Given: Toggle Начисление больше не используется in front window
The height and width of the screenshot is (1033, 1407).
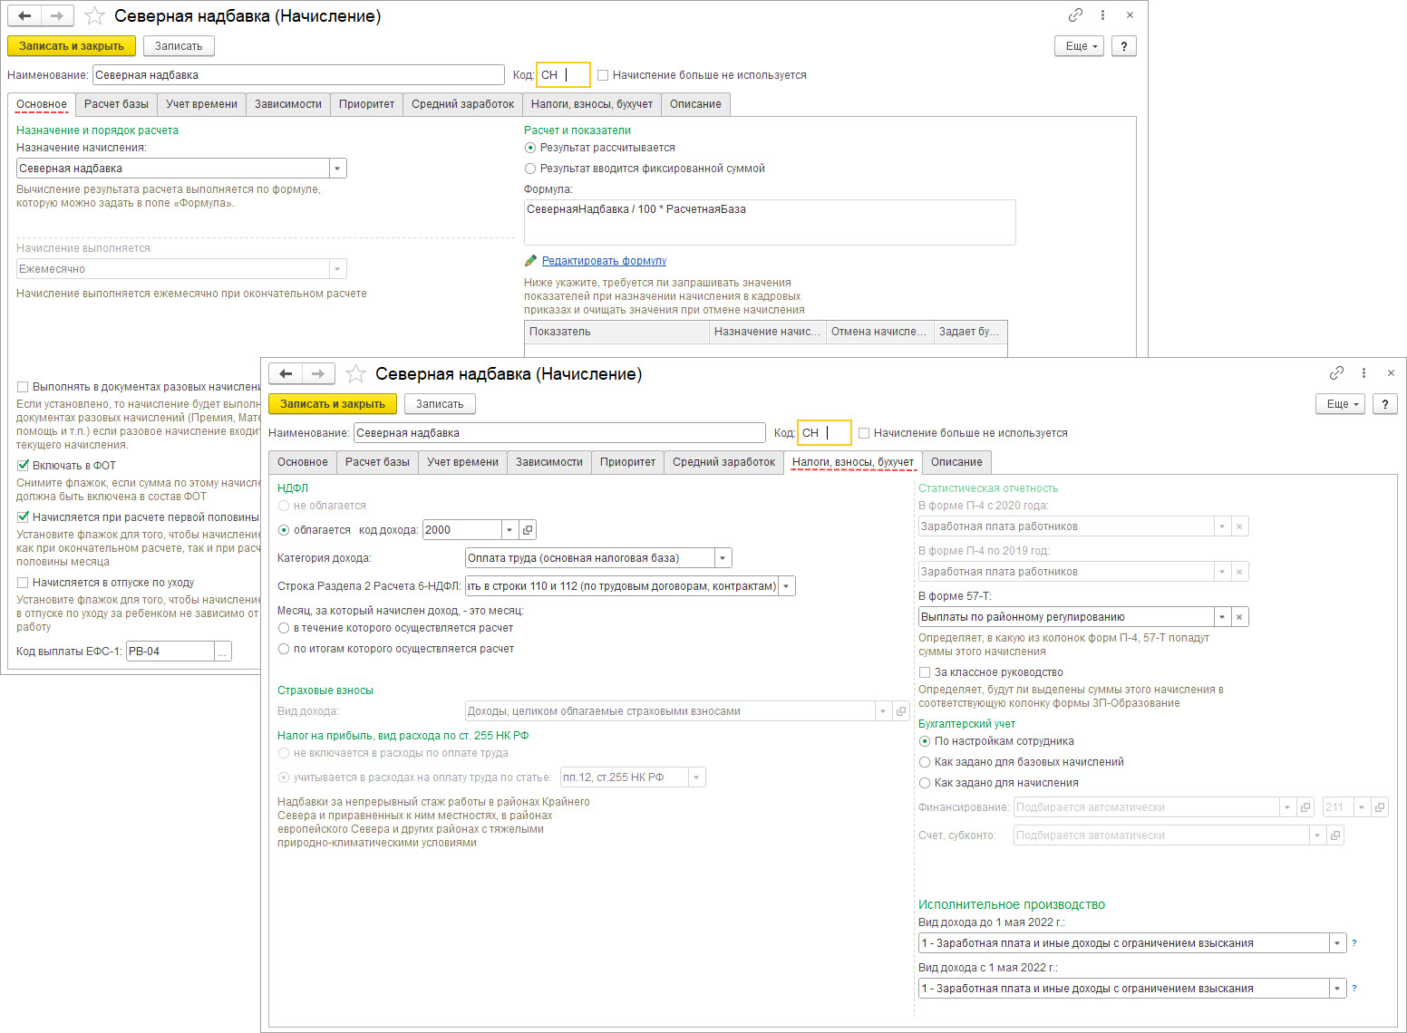Looking at the screenshot, I should pyautogui.click(x=864, y=433).
